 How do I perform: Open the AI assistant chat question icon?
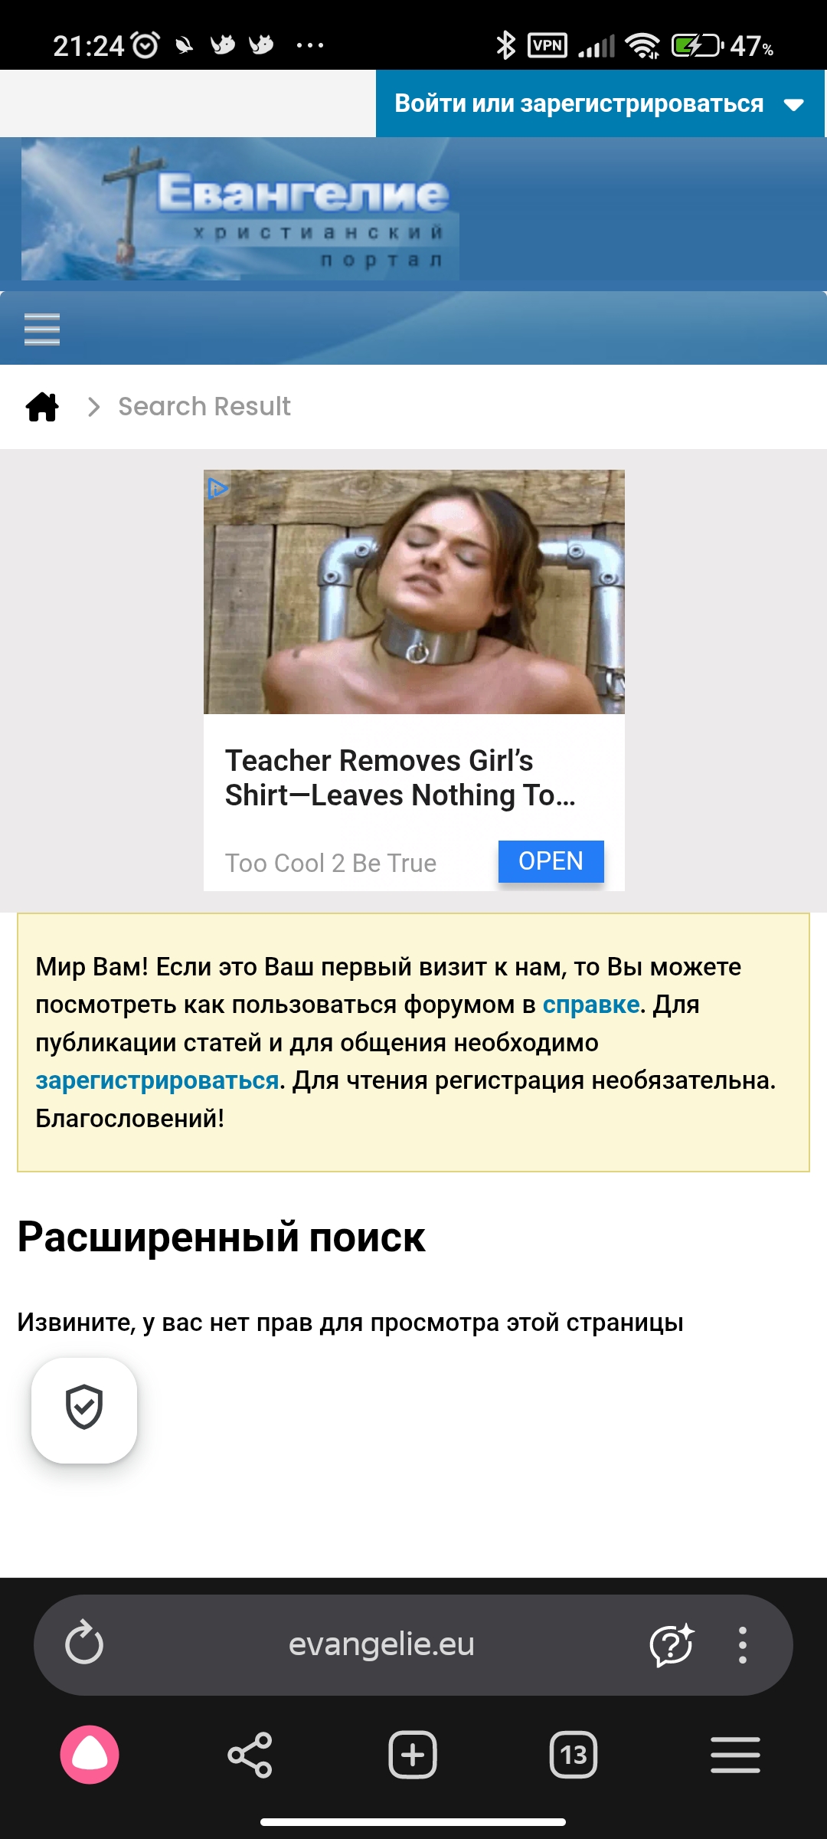click(672, 1645)
